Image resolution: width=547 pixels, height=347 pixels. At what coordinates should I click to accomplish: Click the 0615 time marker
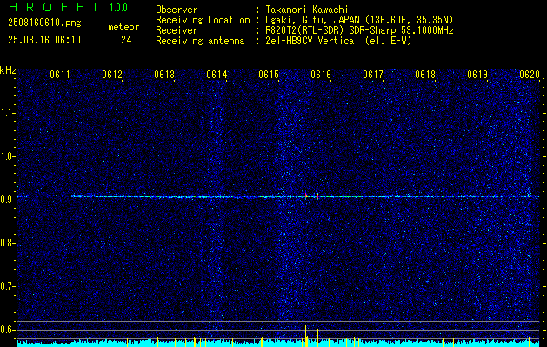click(x=269, y=75)
